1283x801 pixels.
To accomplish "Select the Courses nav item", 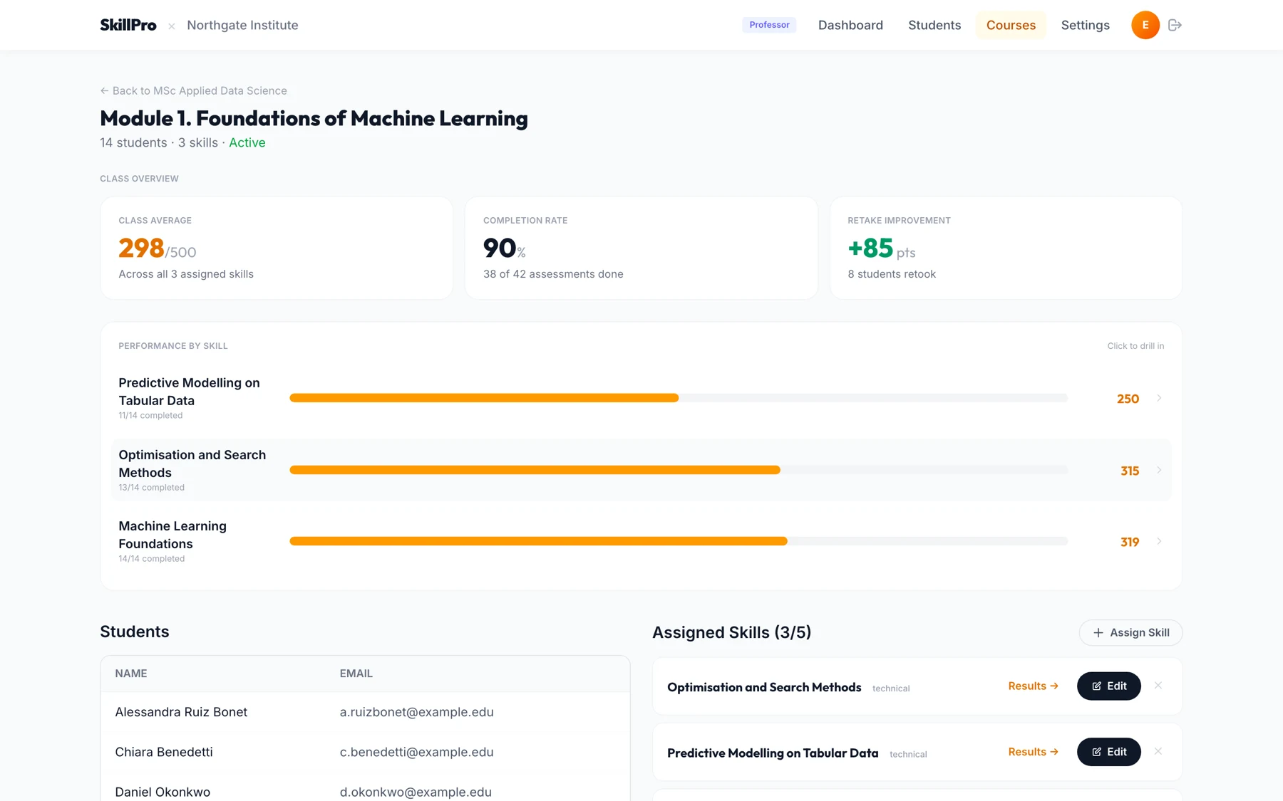I will pos(1011,25).
